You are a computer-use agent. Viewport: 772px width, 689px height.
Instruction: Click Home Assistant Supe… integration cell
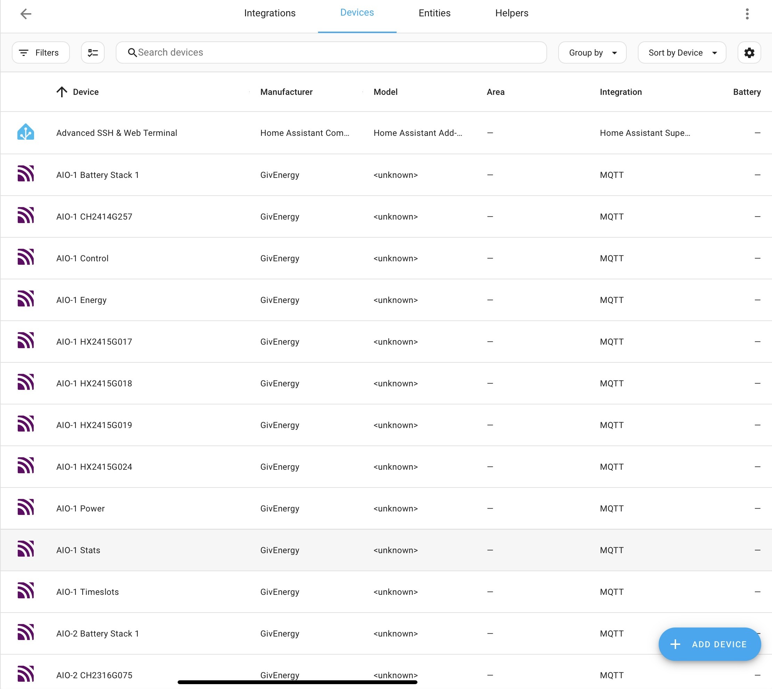coord(645,133)
